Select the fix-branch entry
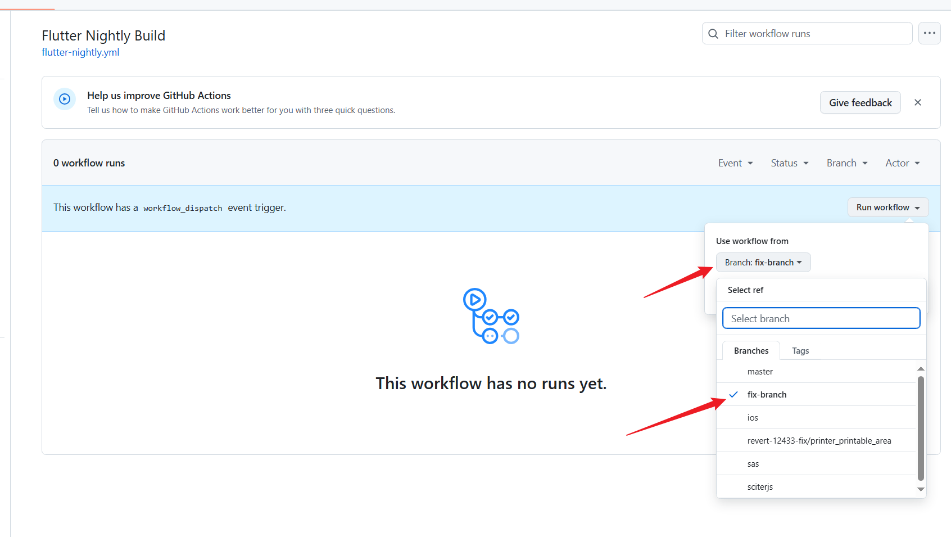This screenshot has width=951, height=537. [x=817, y=395]
